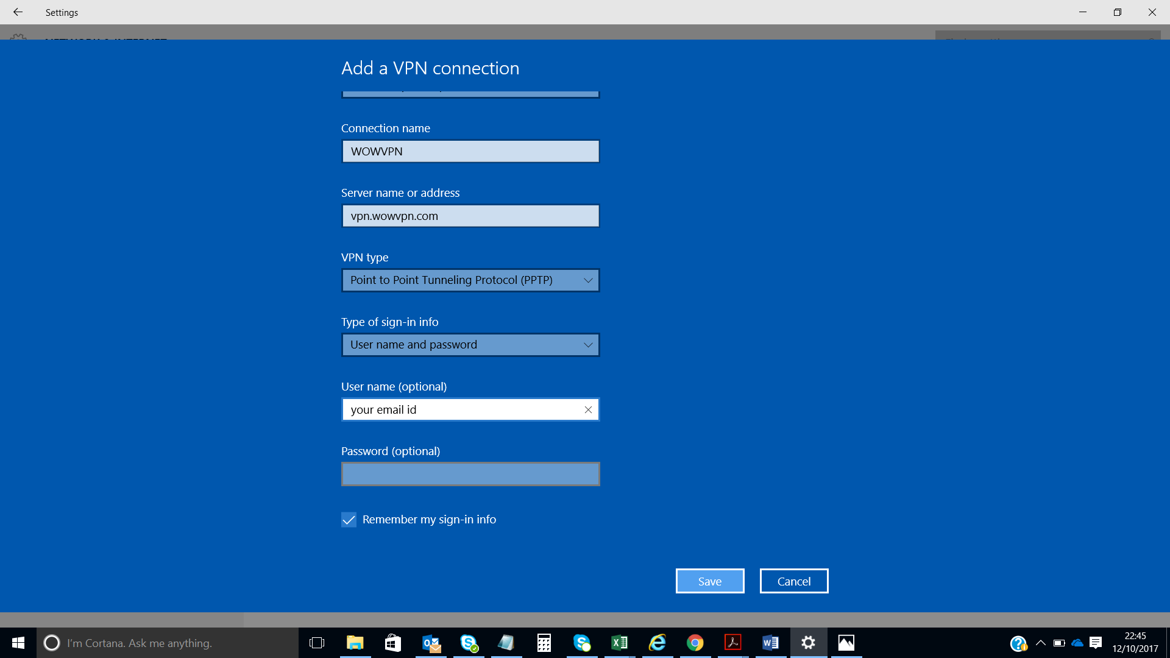This screenshot has width=1170, height=658.
Task: Open the Windows Store taskbar icon
Action: pyautogui.click(x=393, y=643)
